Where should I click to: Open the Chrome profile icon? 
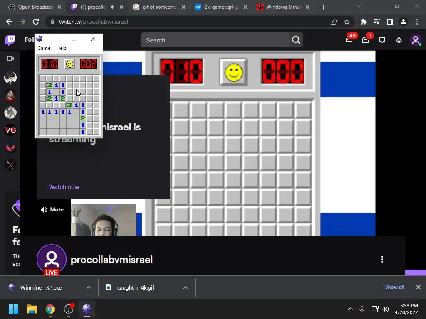point(404,22)
